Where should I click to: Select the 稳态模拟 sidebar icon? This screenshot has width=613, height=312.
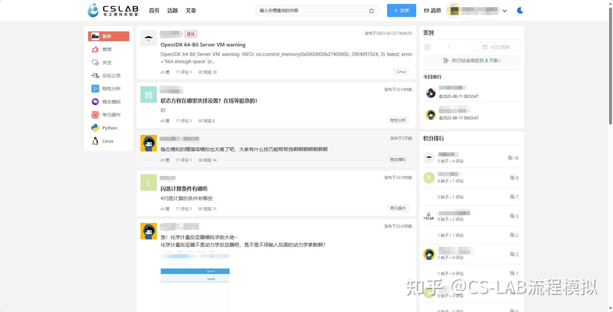pos(95,101)
